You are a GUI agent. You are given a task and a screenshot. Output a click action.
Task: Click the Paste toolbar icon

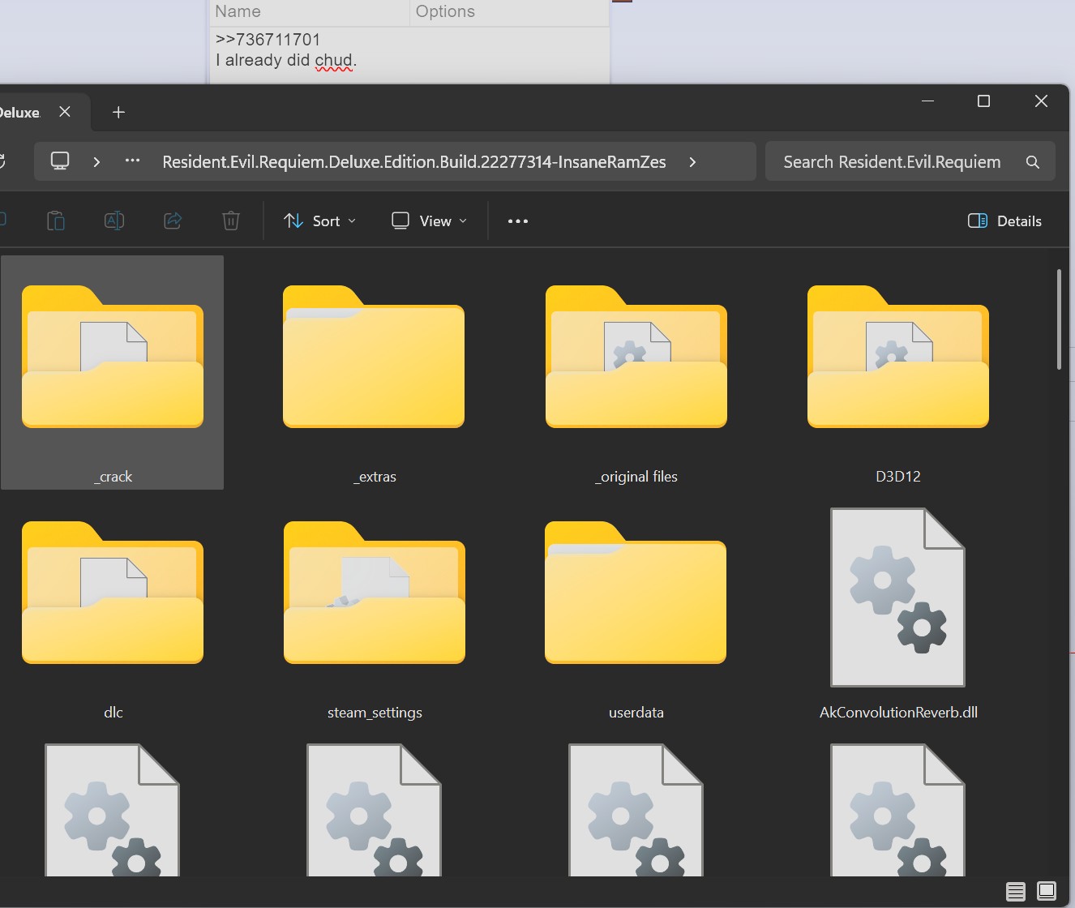[x=56, y=221]
